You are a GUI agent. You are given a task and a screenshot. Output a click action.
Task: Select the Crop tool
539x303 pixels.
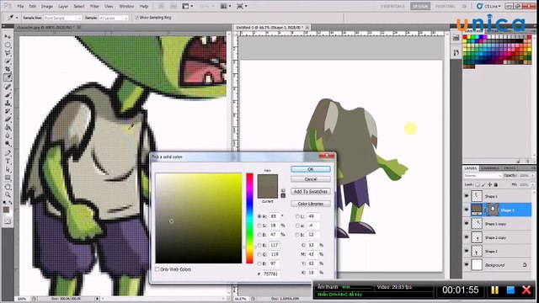click(8, 69)
